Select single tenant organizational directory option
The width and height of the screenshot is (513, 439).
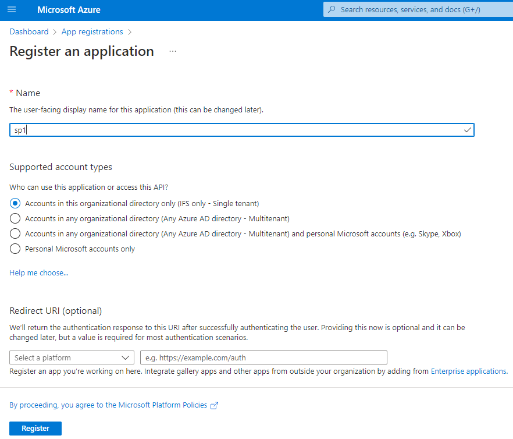[15, 203]
